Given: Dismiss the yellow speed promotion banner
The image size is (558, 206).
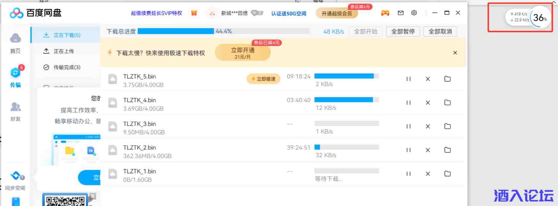Looking at the screenshot, I should (x=455, y=53).
